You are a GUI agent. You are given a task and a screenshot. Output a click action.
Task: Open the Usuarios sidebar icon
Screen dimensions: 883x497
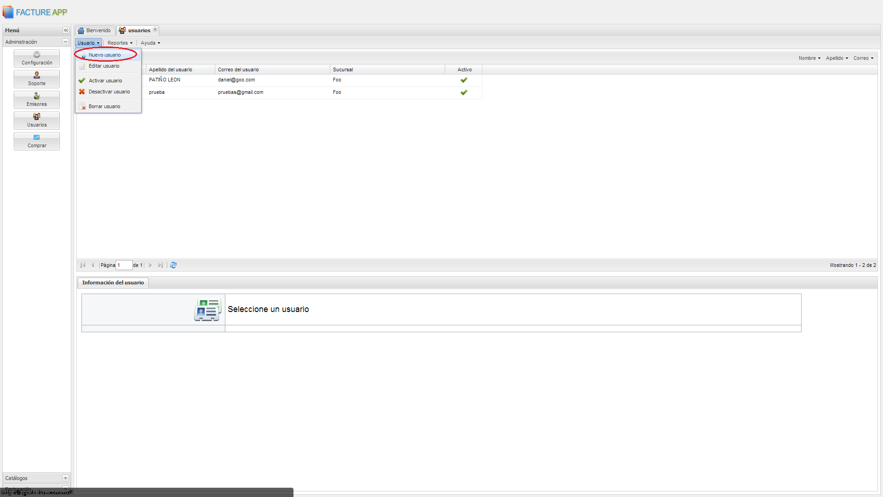[x=37, y=120]
